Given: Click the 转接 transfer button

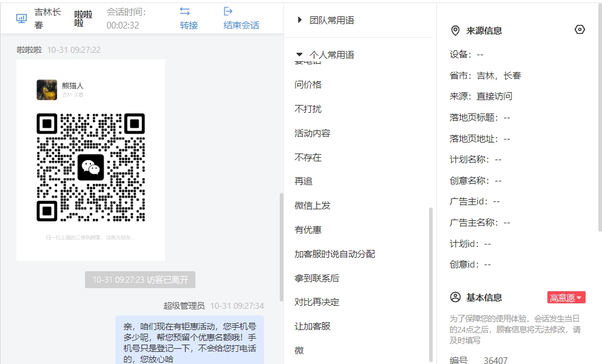Looking at the screenshot, I should tap(189, 18).
